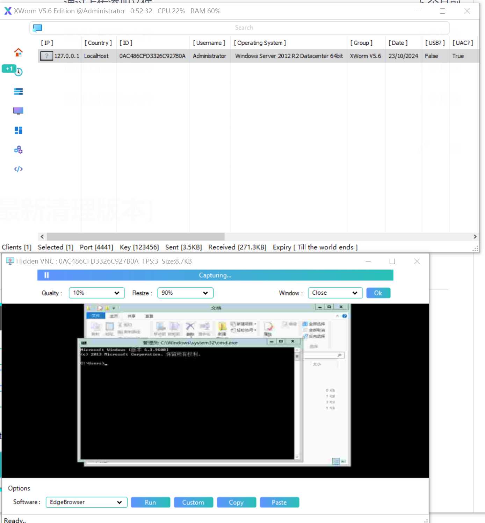Open the Quality dropdown showing 10%

pyautogui.click(x=97, y=293)
